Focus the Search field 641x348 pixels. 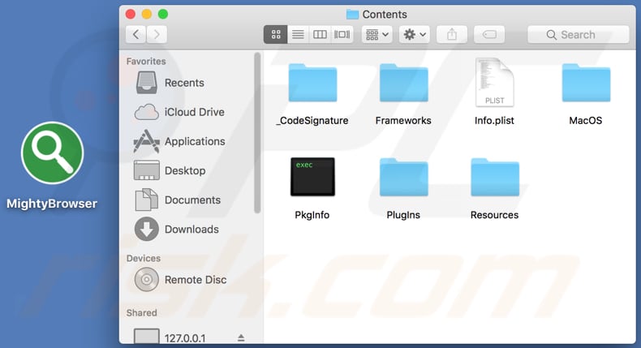point(578,34)
